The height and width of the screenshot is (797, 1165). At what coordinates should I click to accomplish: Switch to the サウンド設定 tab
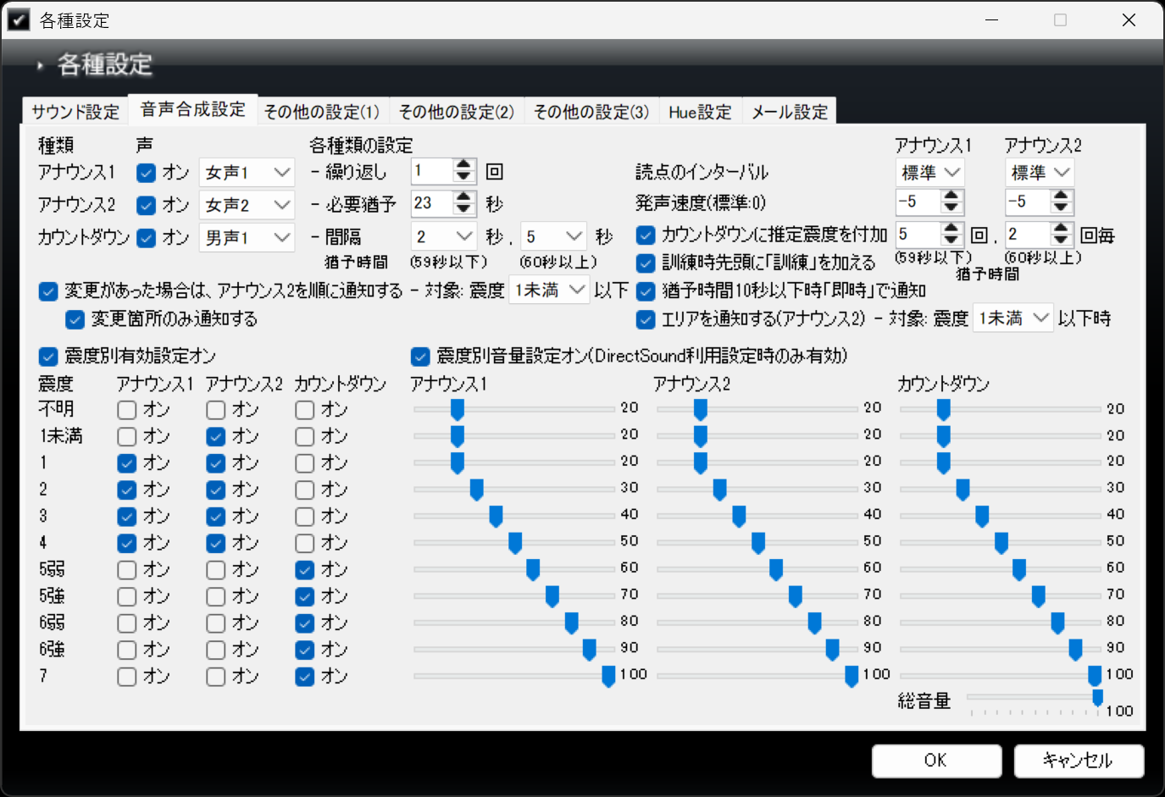click(x=75, y=112)
